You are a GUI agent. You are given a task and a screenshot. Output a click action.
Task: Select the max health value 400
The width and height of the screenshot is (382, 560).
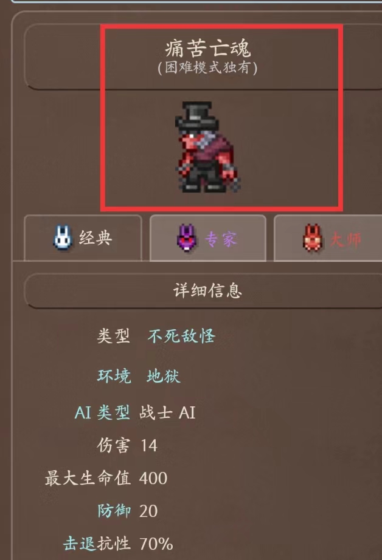coord(153,478)
